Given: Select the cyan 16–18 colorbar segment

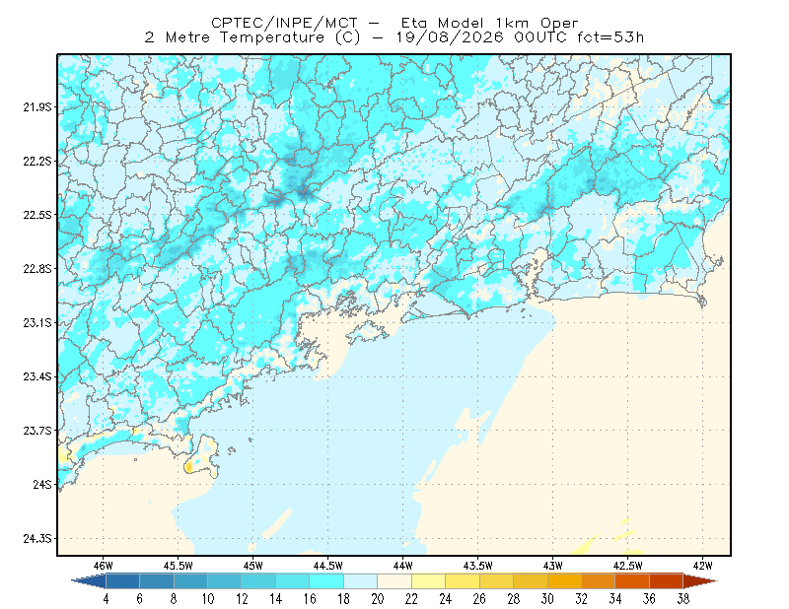Looking at the screenshot, I should 326,581.
